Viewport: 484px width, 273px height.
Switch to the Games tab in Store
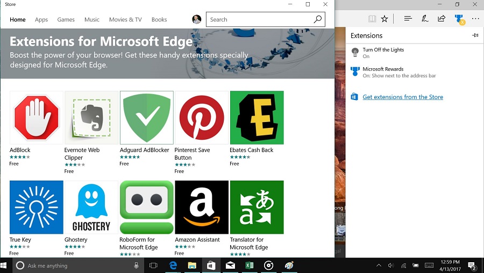click(x=66, y=19)
